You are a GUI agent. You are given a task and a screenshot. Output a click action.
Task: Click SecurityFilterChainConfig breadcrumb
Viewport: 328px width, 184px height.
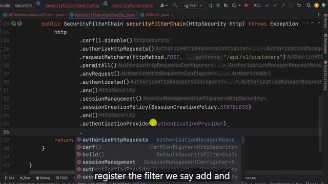[72, 6]
